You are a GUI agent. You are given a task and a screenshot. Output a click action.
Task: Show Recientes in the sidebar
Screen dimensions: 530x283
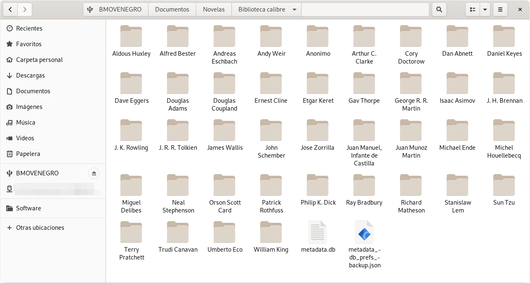[x=29, y=28]
